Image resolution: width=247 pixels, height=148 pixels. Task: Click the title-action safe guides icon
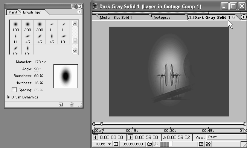[x=116, y=144]
